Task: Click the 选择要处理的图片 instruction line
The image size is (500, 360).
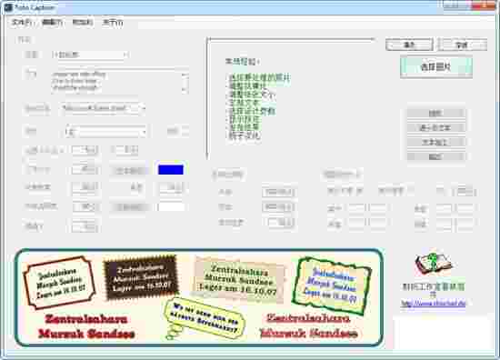Action: coord(259,77)
